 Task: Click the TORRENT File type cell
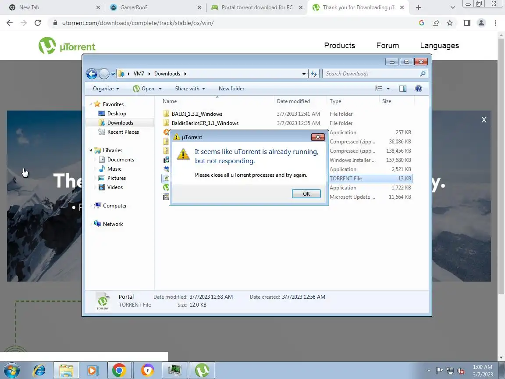coord(345,179)
